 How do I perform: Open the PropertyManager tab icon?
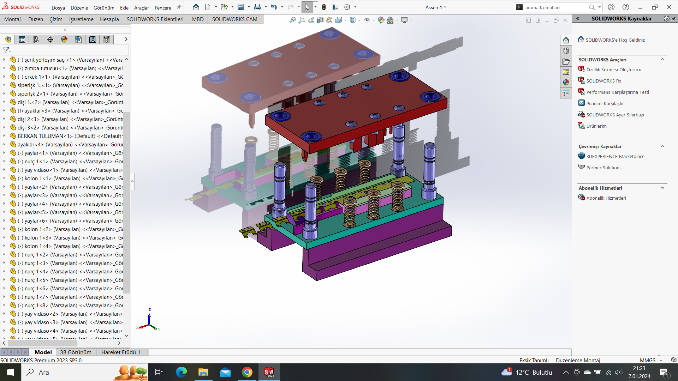[22, 40]
